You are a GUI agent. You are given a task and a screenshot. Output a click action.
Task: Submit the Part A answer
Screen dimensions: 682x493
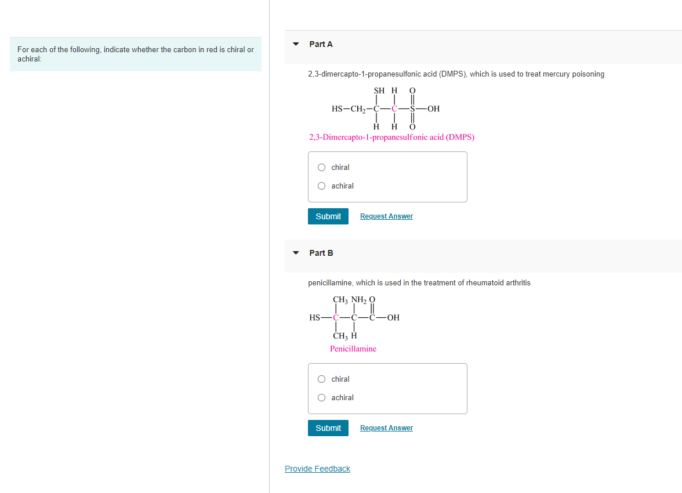pos(328,216)
